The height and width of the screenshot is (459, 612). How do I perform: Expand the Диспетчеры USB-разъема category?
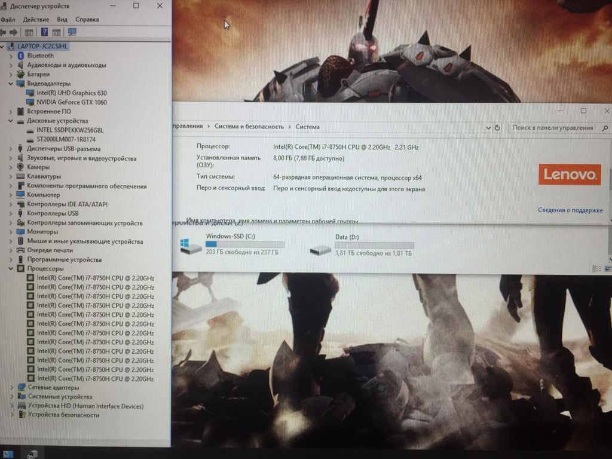(x=11, y=149)
